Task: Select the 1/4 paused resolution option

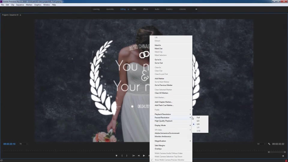Action: (198, 124)
